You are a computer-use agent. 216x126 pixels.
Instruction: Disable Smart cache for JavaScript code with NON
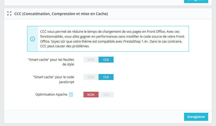[x=91, y=77]
